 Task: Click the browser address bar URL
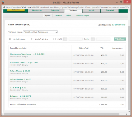pos(67,7)
